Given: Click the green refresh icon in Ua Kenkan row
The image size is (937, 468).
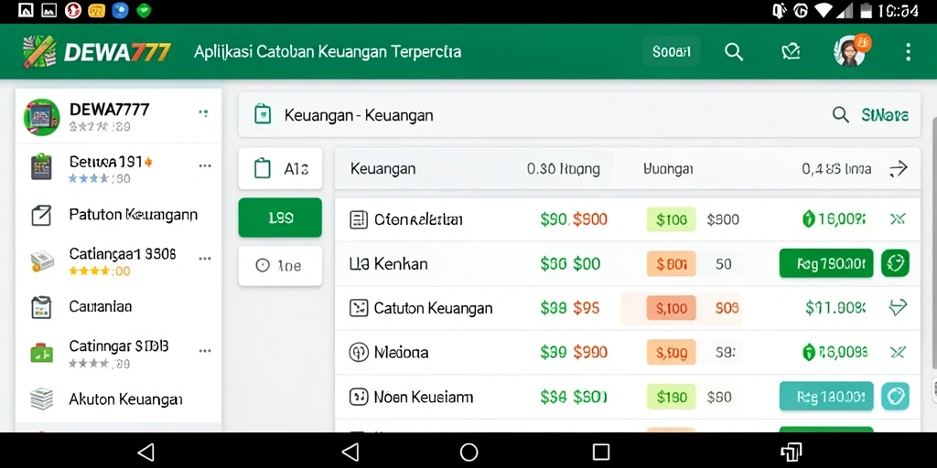Looking at the screenshot, I should (895, 263).
